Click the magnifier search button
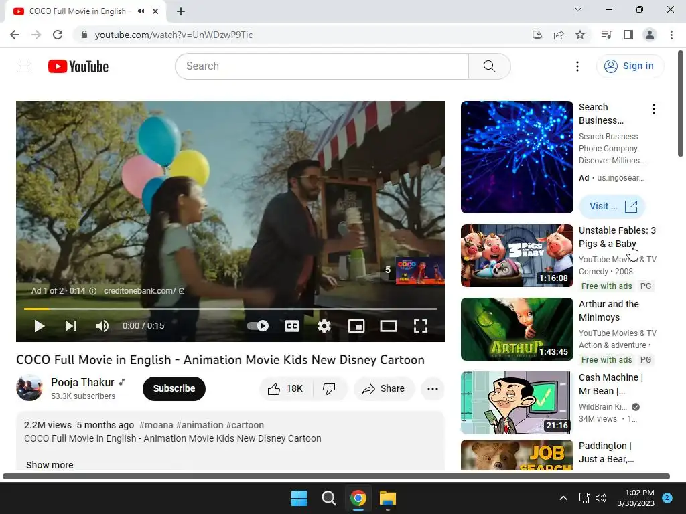686x514 pixels. [x=490, y=66]
